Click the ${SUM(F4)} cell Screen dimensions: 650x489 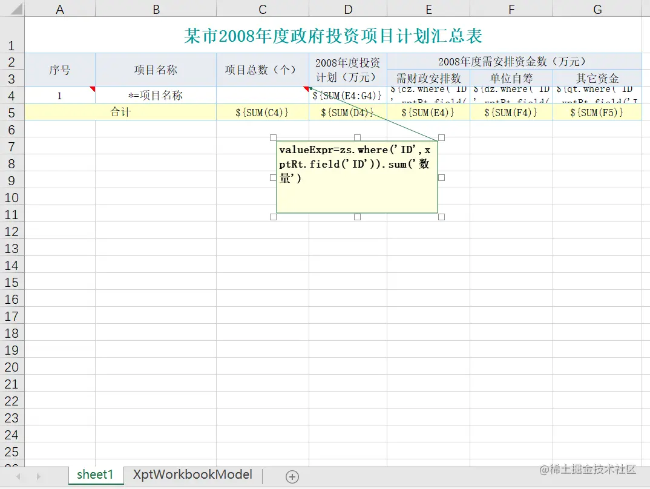pos(511,113)
